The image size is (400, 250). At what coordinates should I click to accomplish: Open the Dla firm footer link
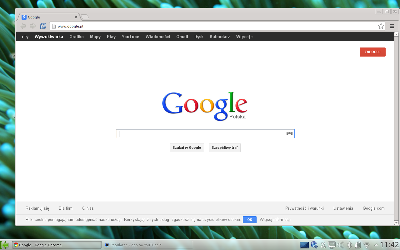(66, 208)
